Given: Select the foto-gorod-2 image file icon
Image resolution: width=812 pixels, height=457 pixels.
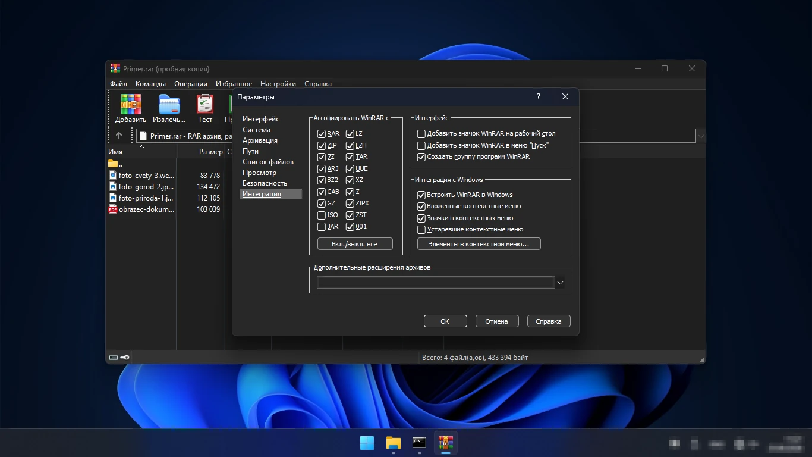Looking at the screenshot, I should 113,186.
